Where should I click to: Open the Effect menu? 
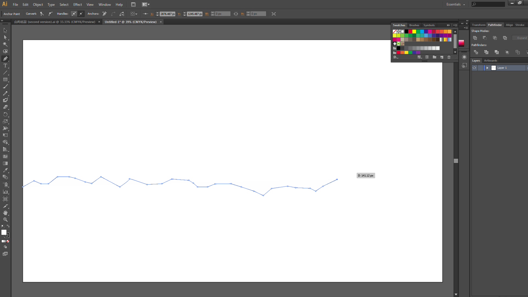(x=77, y=4)
